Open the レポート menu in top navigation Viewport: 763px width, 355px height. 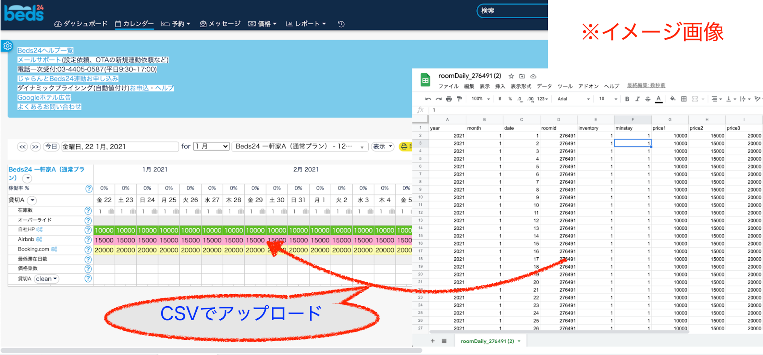pyautogui.click(x=306, y=24)
